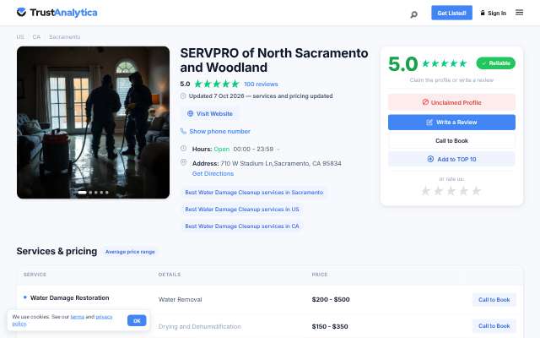Click the location icon beside Address

click(183, 162)
